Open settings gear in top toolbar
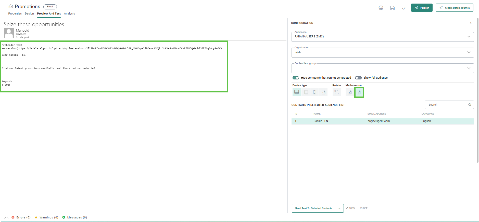 (x=381, y=8)
